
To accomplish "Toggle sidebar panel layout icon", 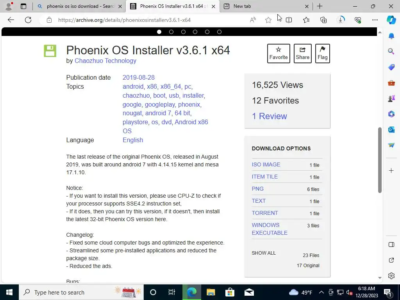I will coord(391,245).
